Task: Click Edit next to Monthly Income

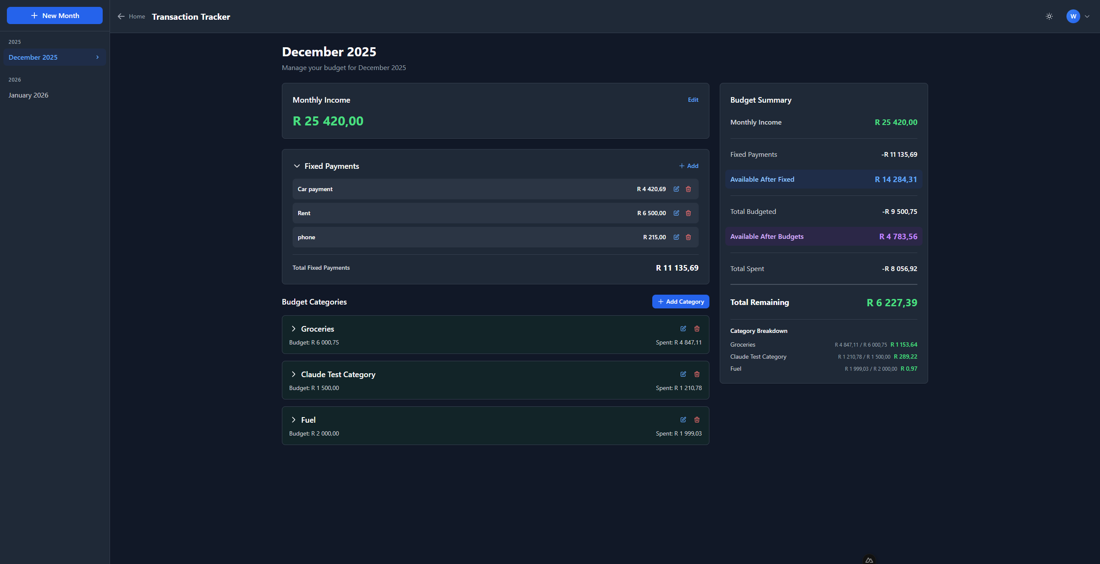Action: 693,100
